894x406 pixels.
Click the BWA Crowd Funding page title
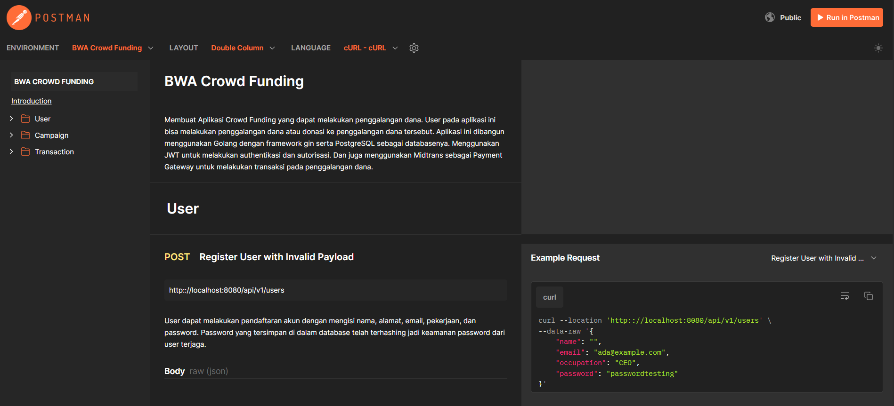point(234,81)
